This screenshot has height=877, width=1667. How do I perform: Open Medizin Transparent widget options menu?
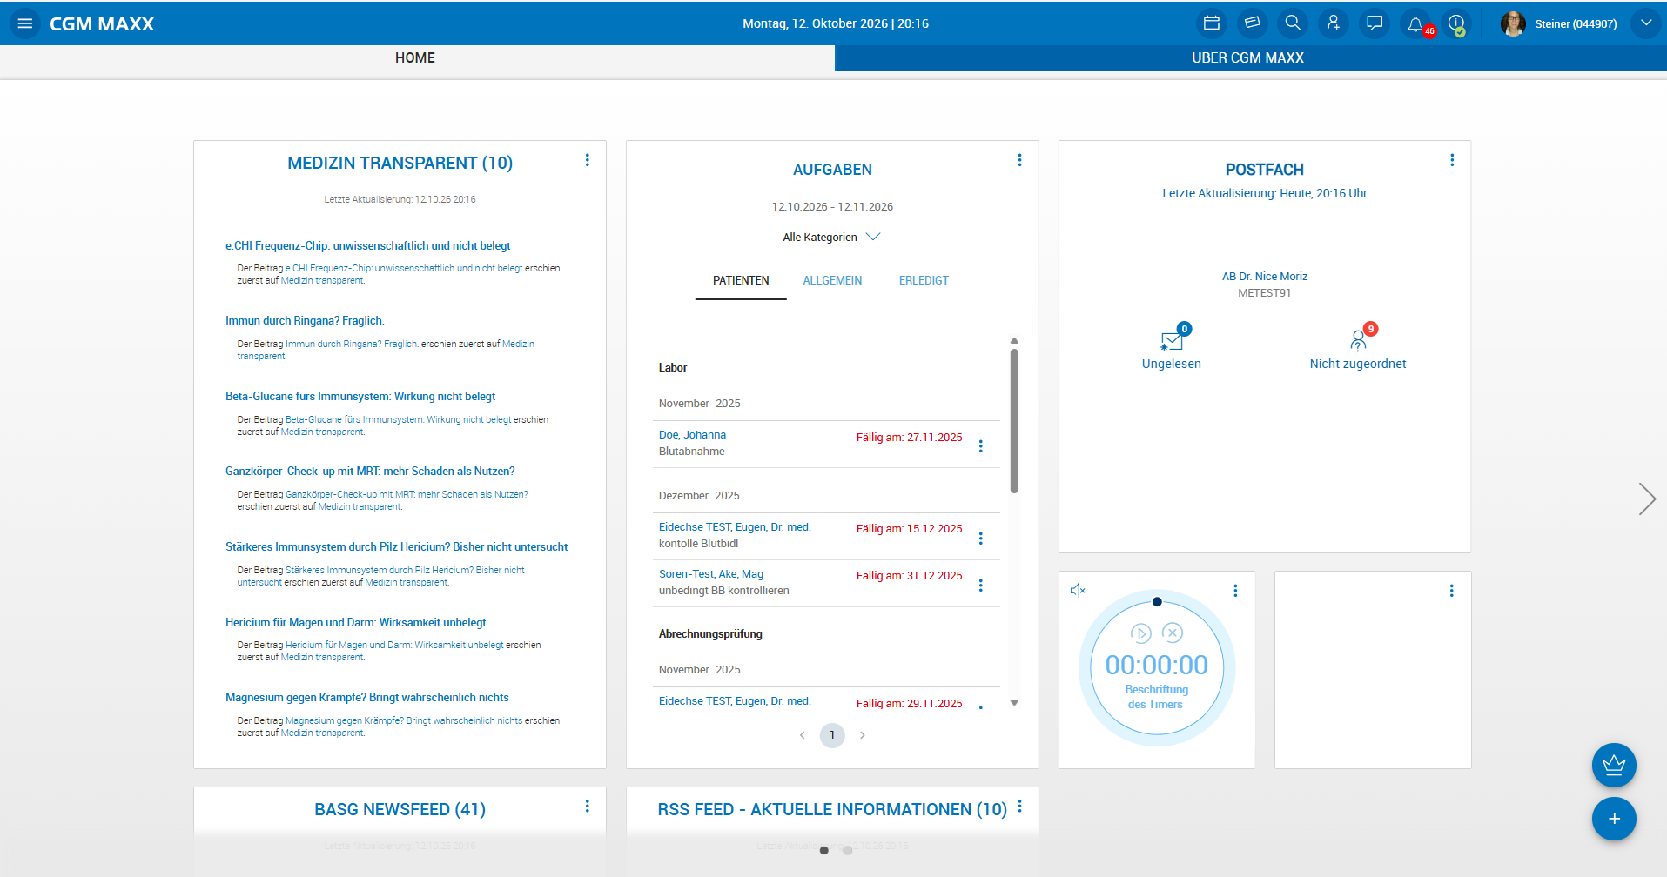tap(588, 160)
